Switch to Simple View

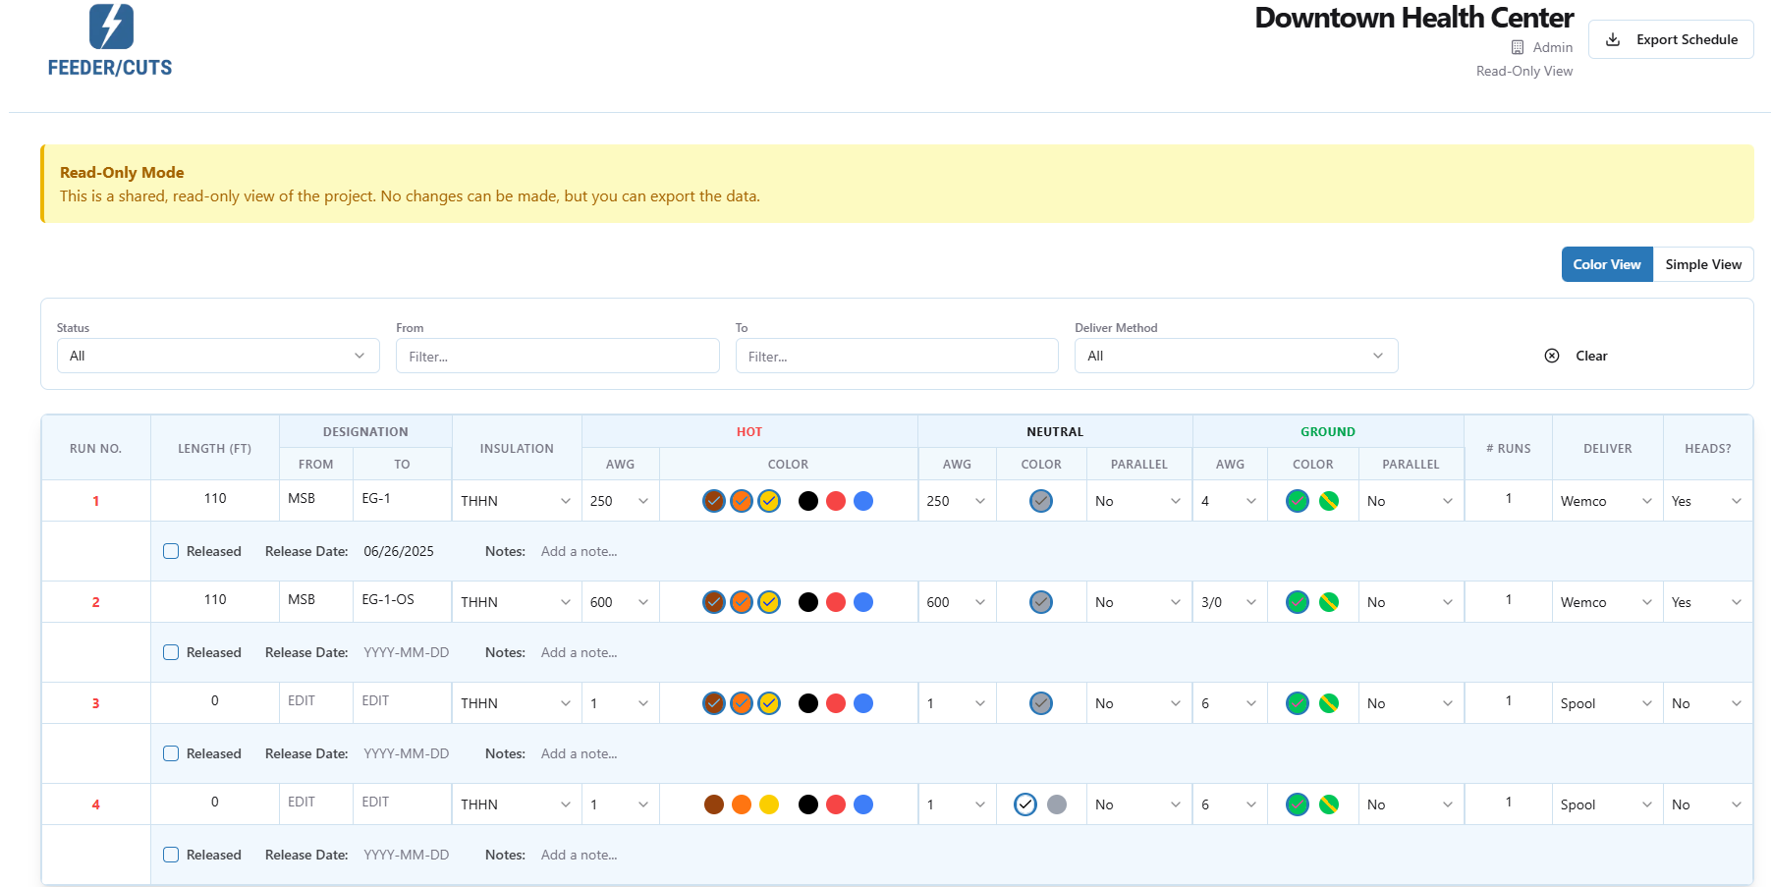pos(1703,263)
